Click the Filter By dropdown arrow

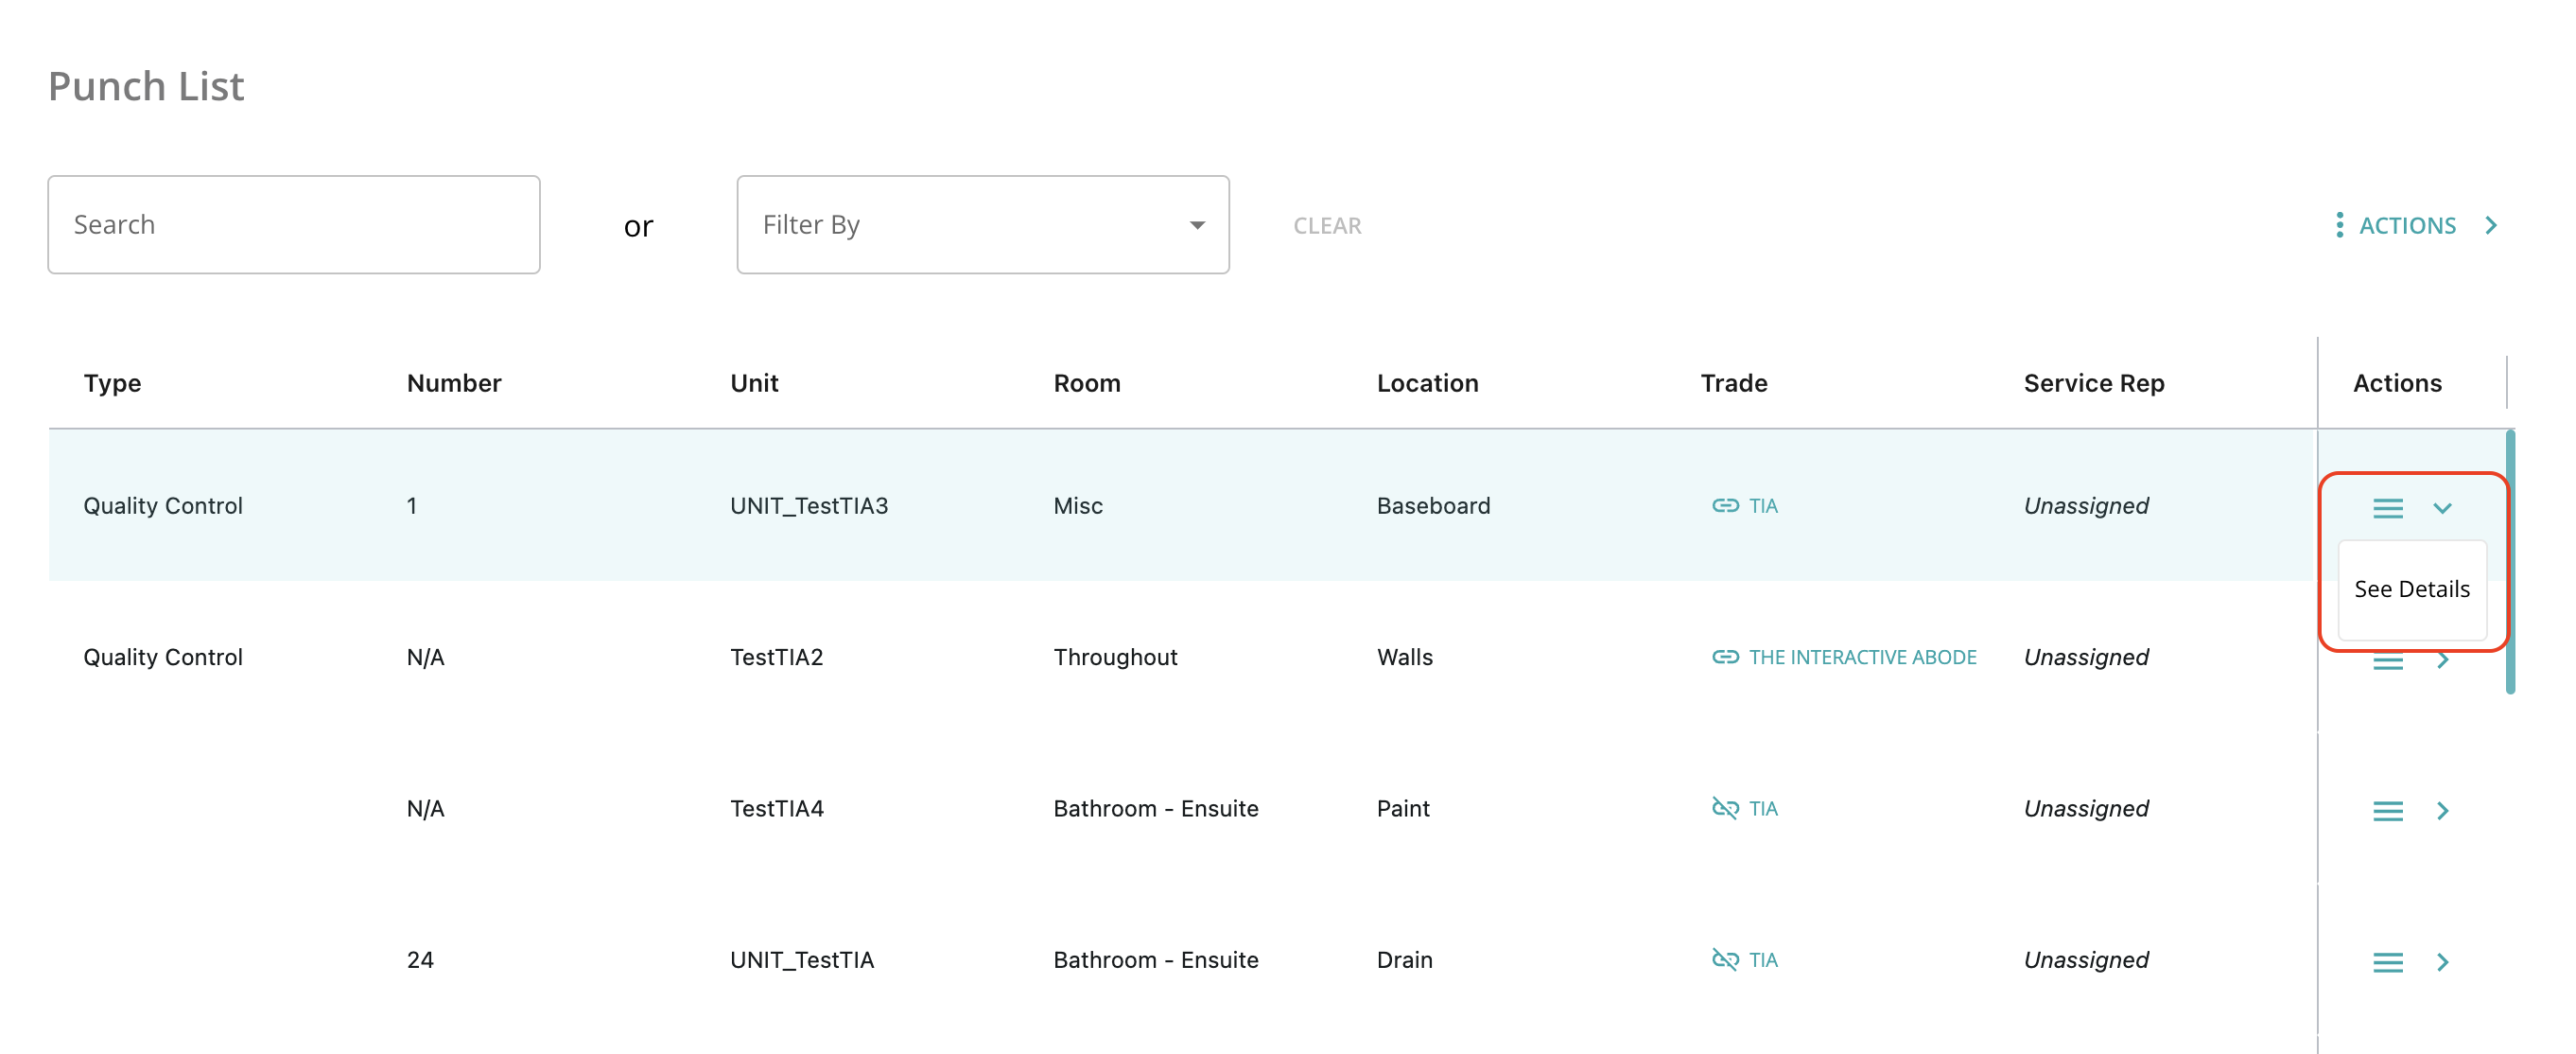tap(1196, 225)
